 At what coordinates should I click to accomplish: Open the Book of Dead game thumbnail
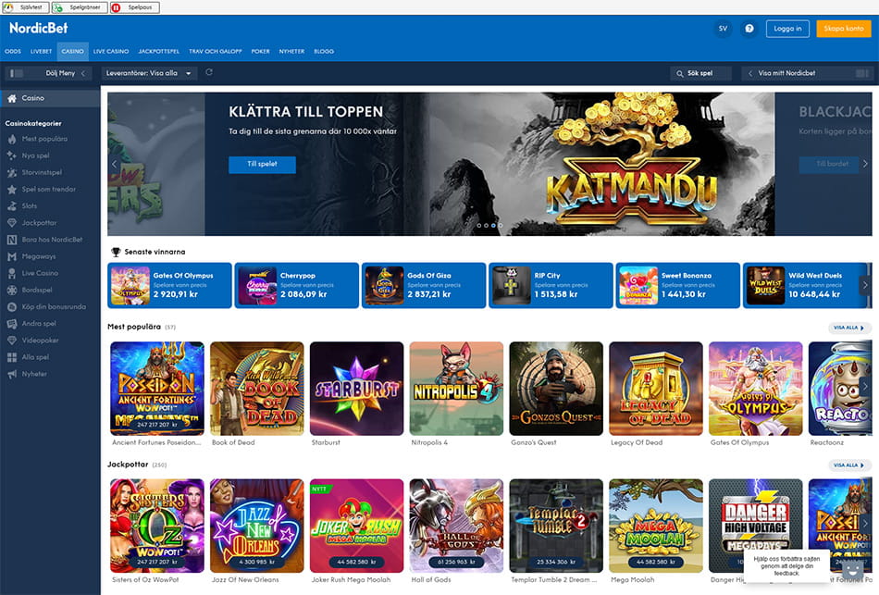click(x=256, y=389)
